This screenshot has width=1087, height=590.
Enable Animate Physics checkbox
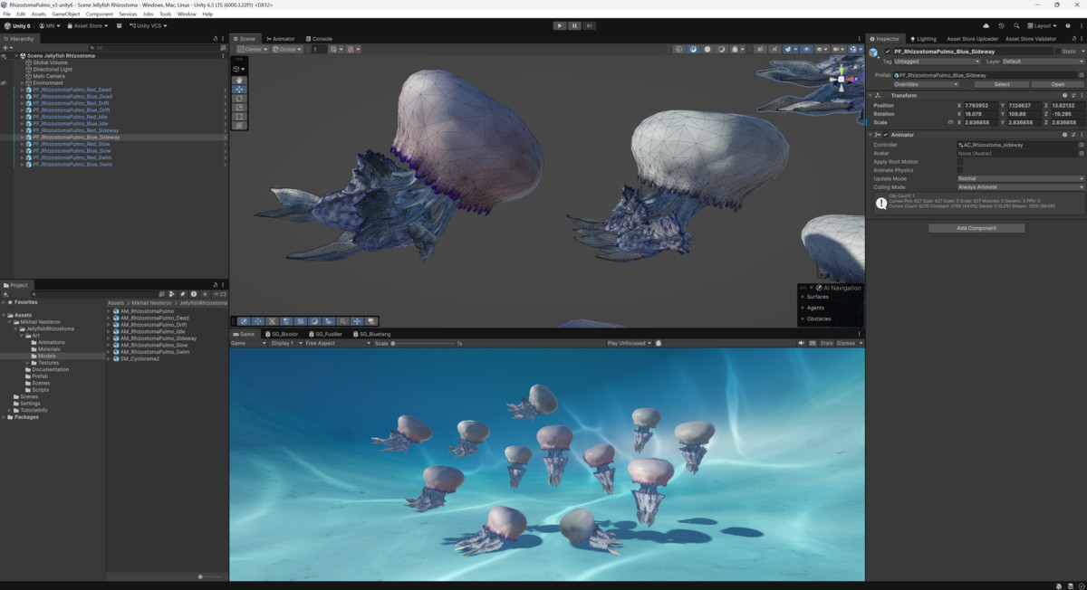[x=960, y=170]
